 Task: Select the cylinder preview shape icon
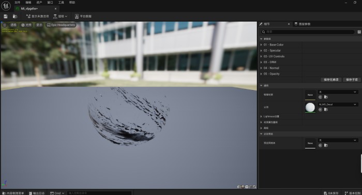click(239, 187)
